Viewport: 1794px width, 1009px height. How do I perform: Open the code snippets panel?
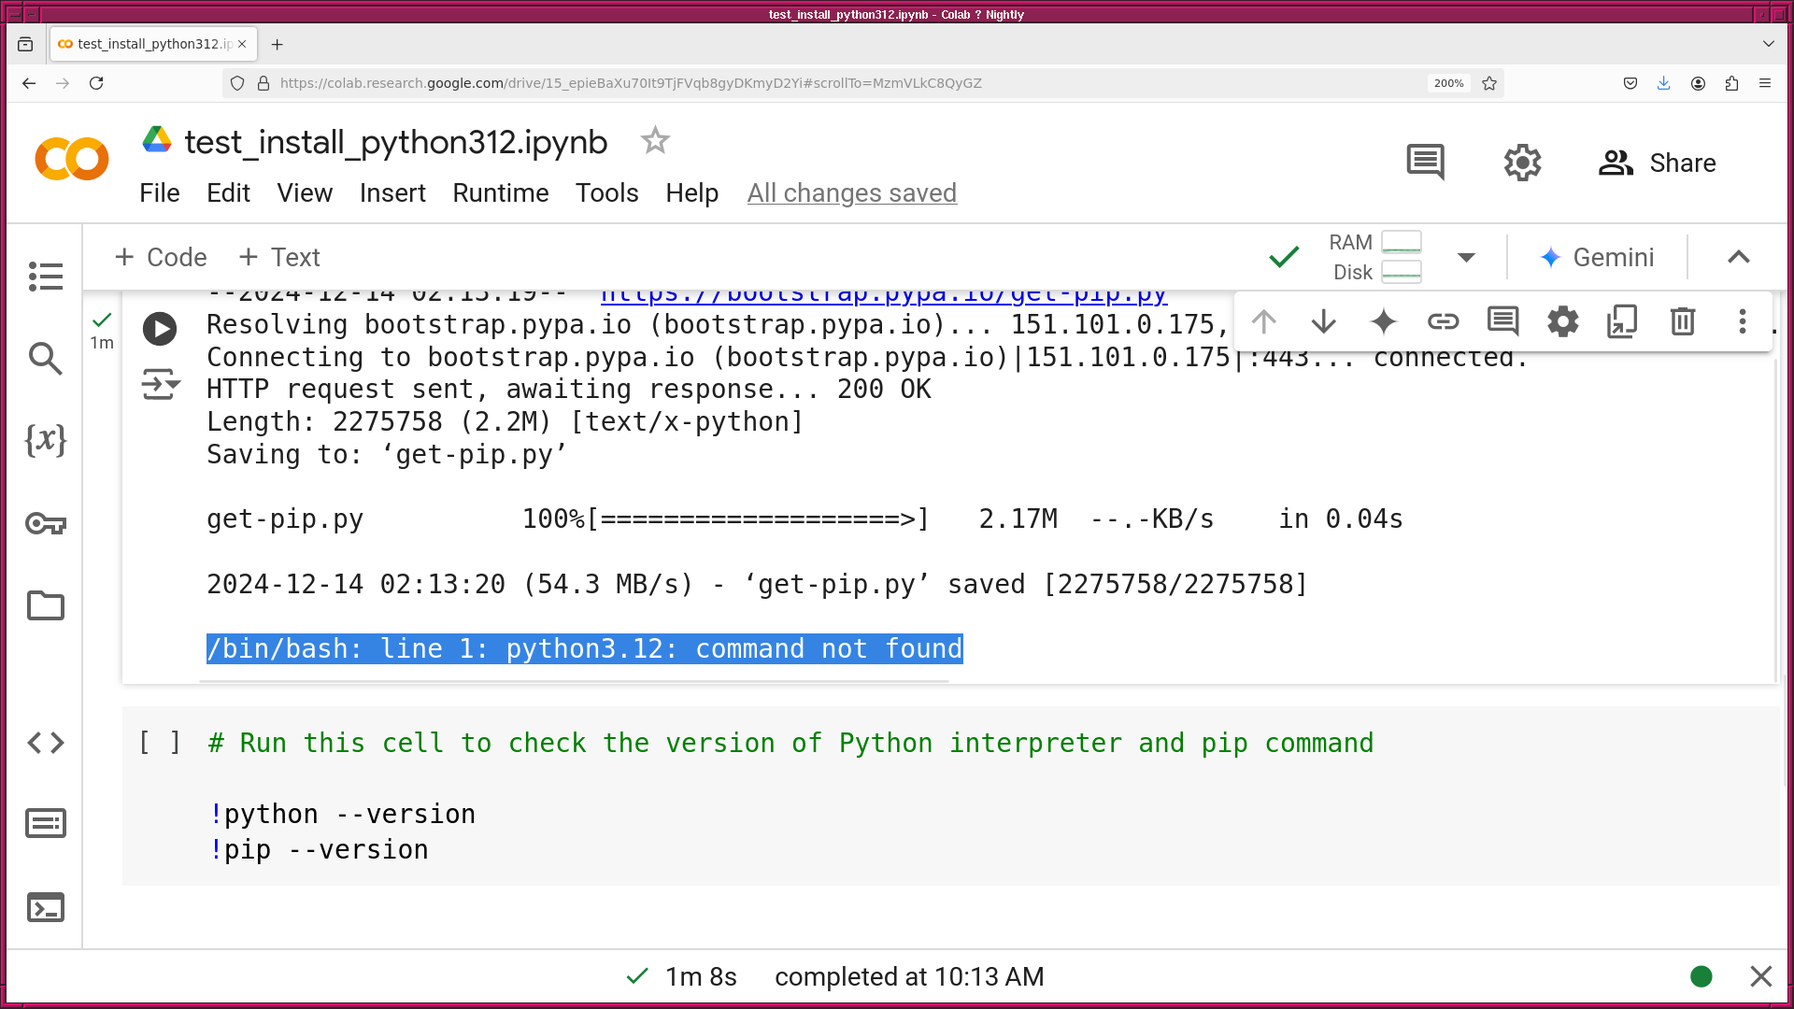[45, 743]
